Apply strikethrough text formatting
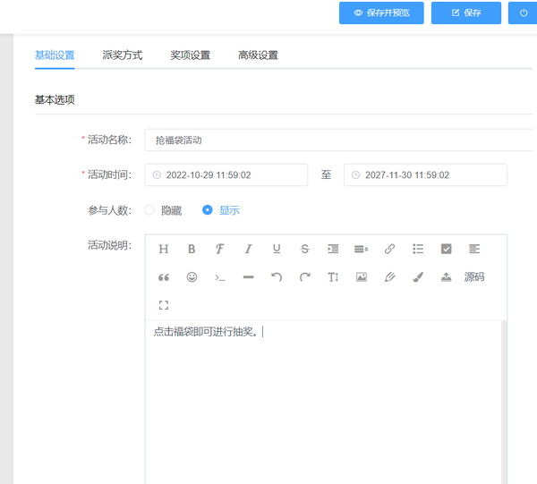537x484 pixels. tap(304, 249)
